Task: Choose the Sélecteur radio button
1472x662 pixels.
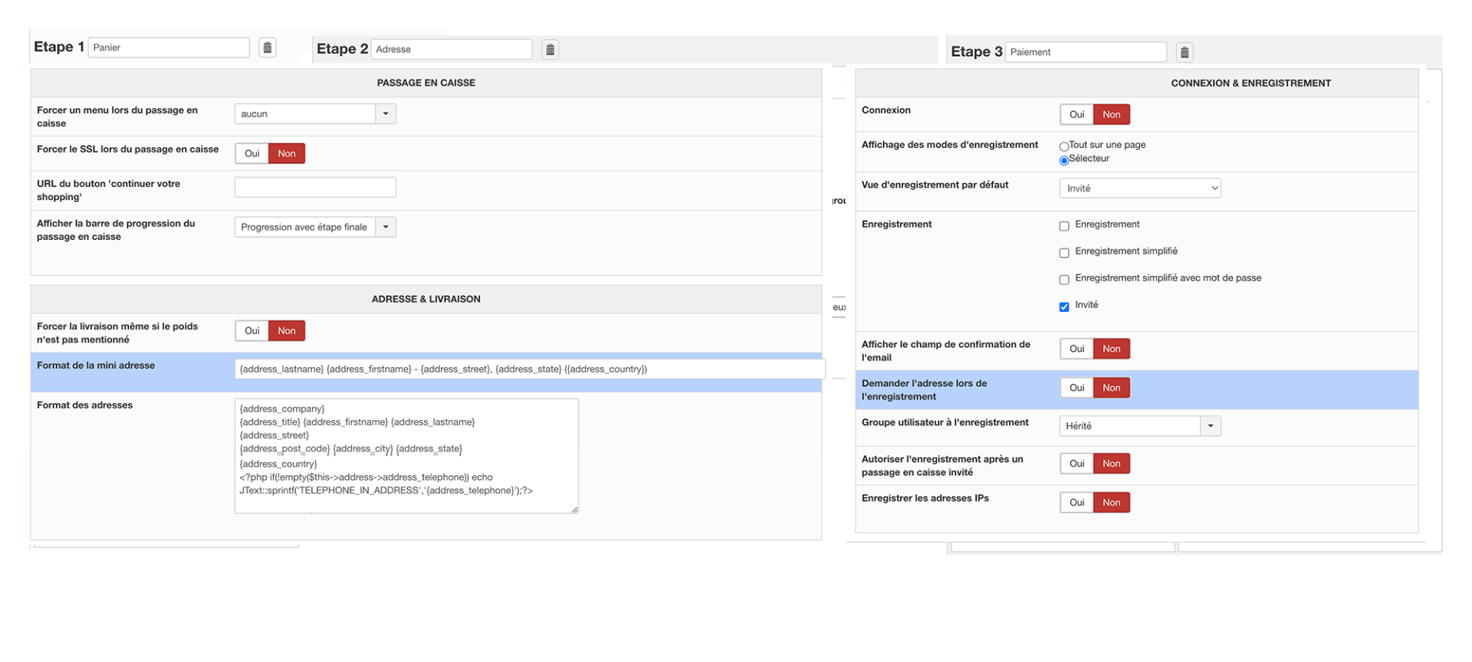Action: 1064,160
